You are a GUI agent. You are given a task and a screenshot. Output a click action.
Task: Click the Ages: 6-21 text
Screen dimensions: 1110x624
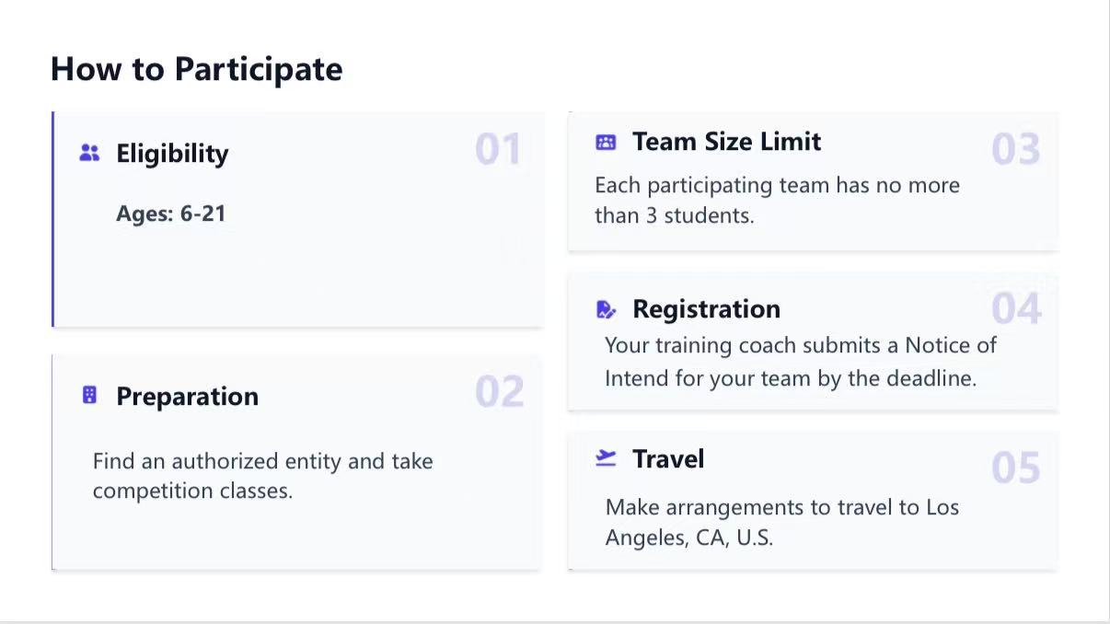click(x=170, y=214)
